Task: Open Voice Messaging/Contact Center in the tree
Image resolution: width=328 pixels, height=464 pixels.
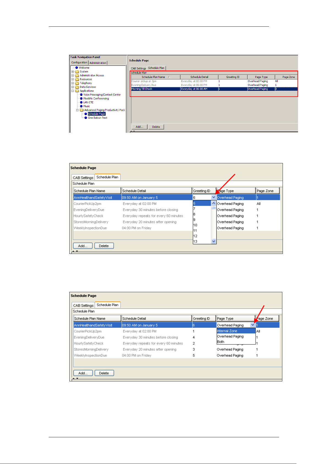Action: point(102,95)
